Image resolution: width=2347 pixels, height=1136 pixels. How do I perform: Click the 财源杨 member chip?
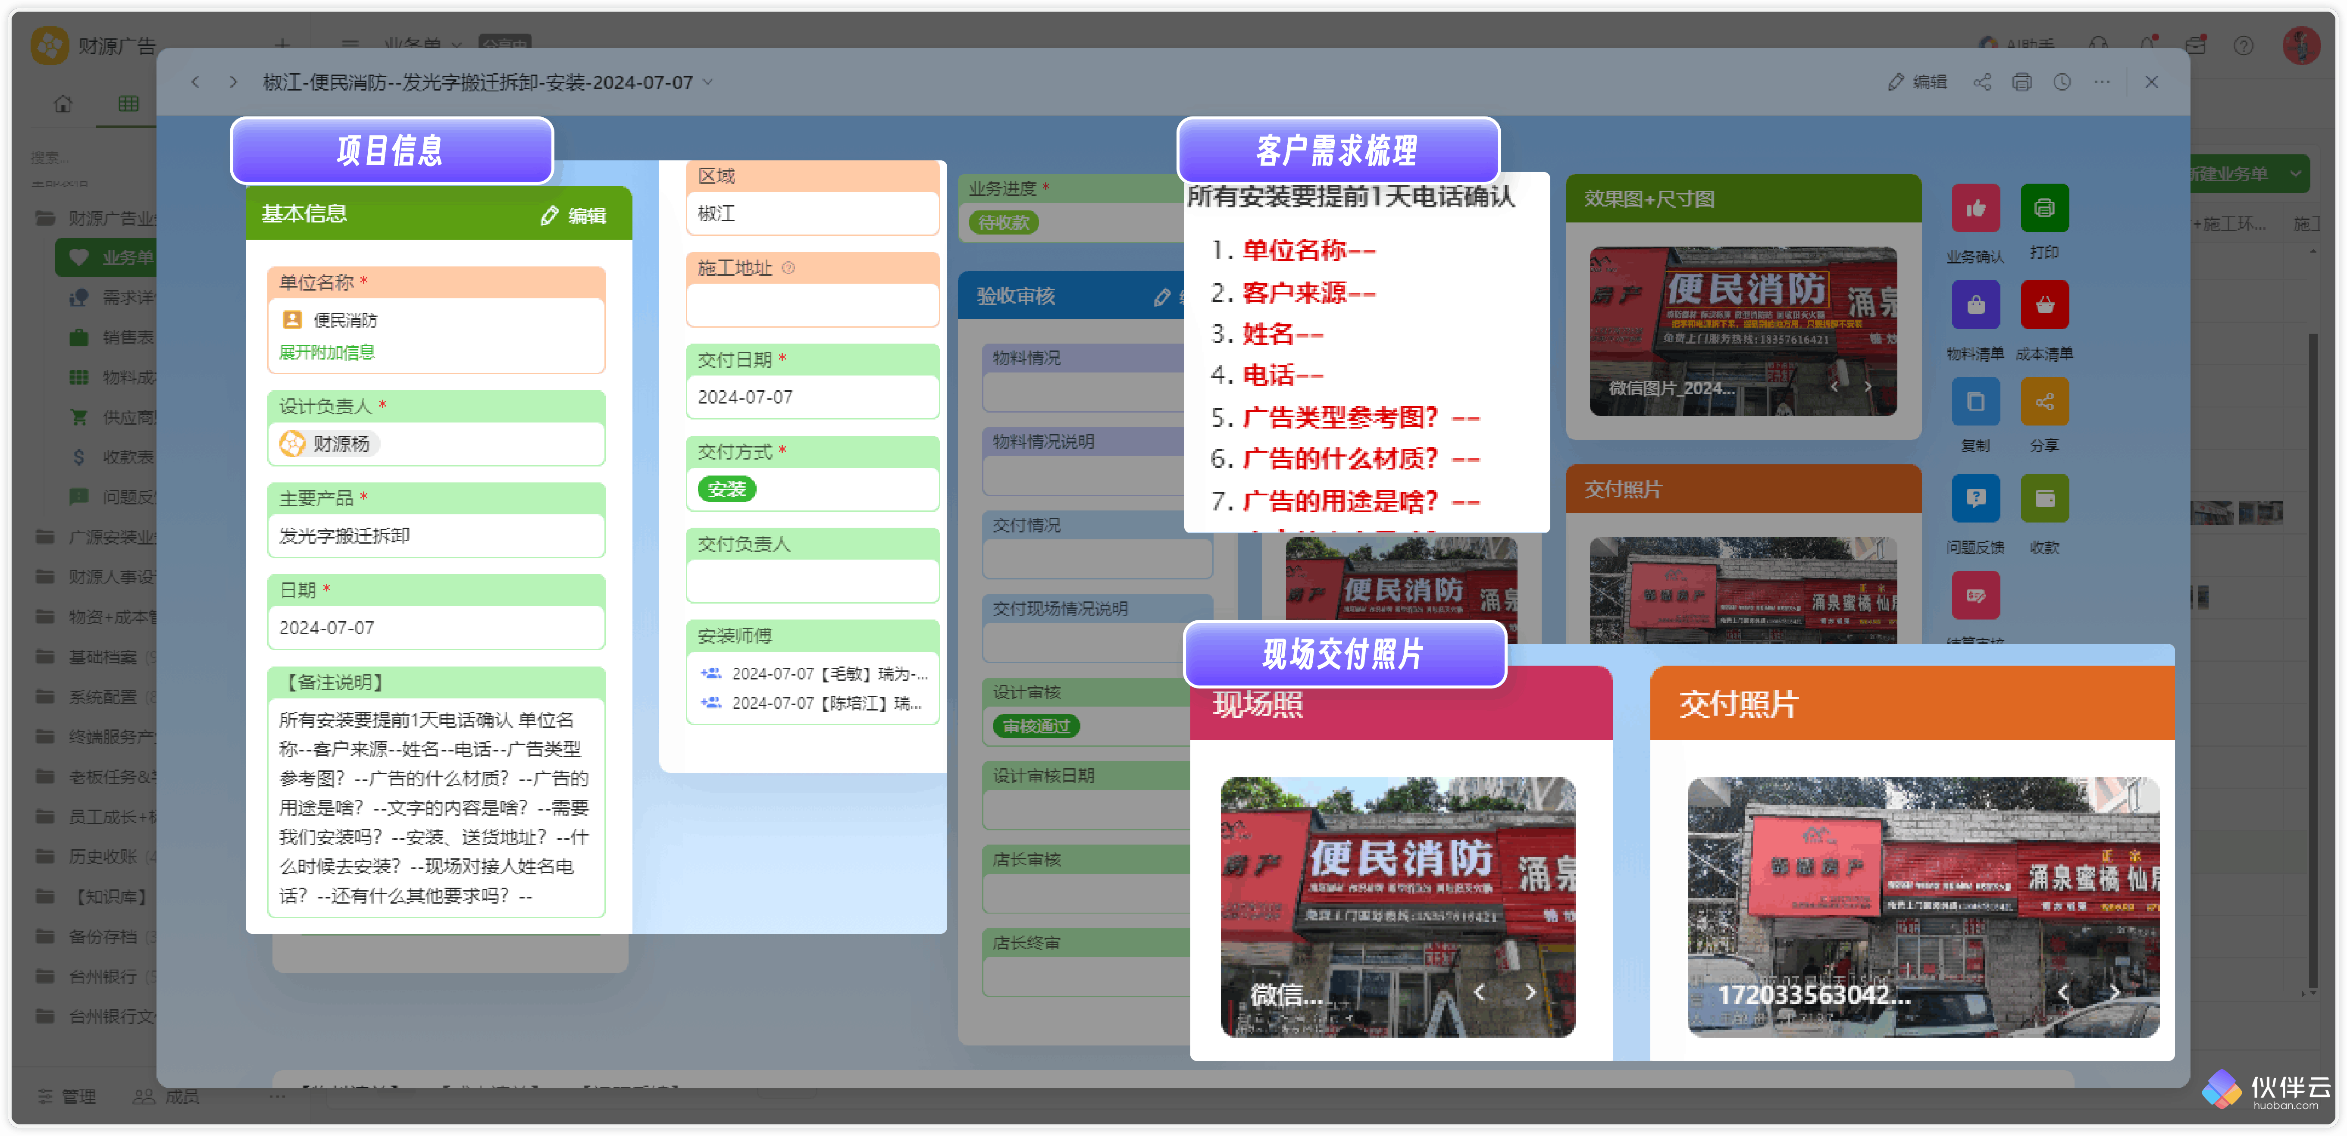(329, 444)
